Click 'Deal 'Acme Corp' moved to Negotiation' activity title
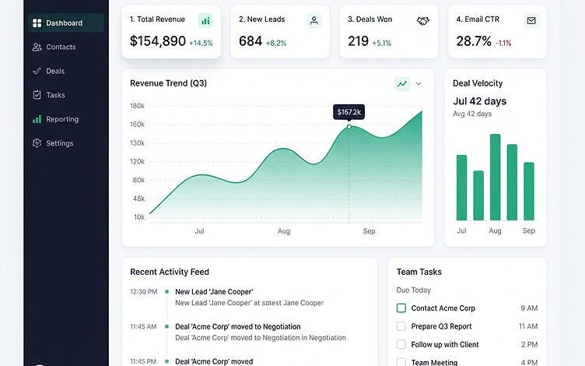 coord(238,327)
